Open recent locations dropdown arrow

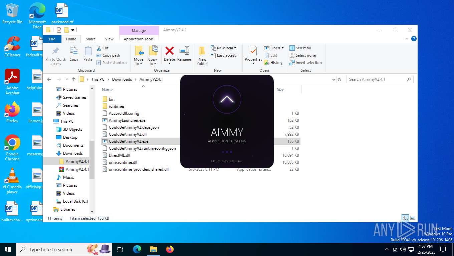point(67,79)
